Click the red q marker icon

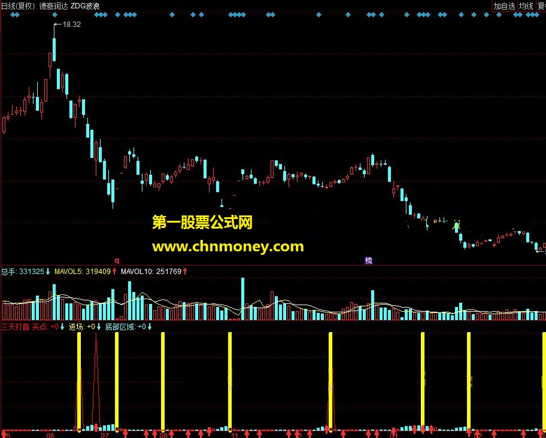(x=117, y=260)
